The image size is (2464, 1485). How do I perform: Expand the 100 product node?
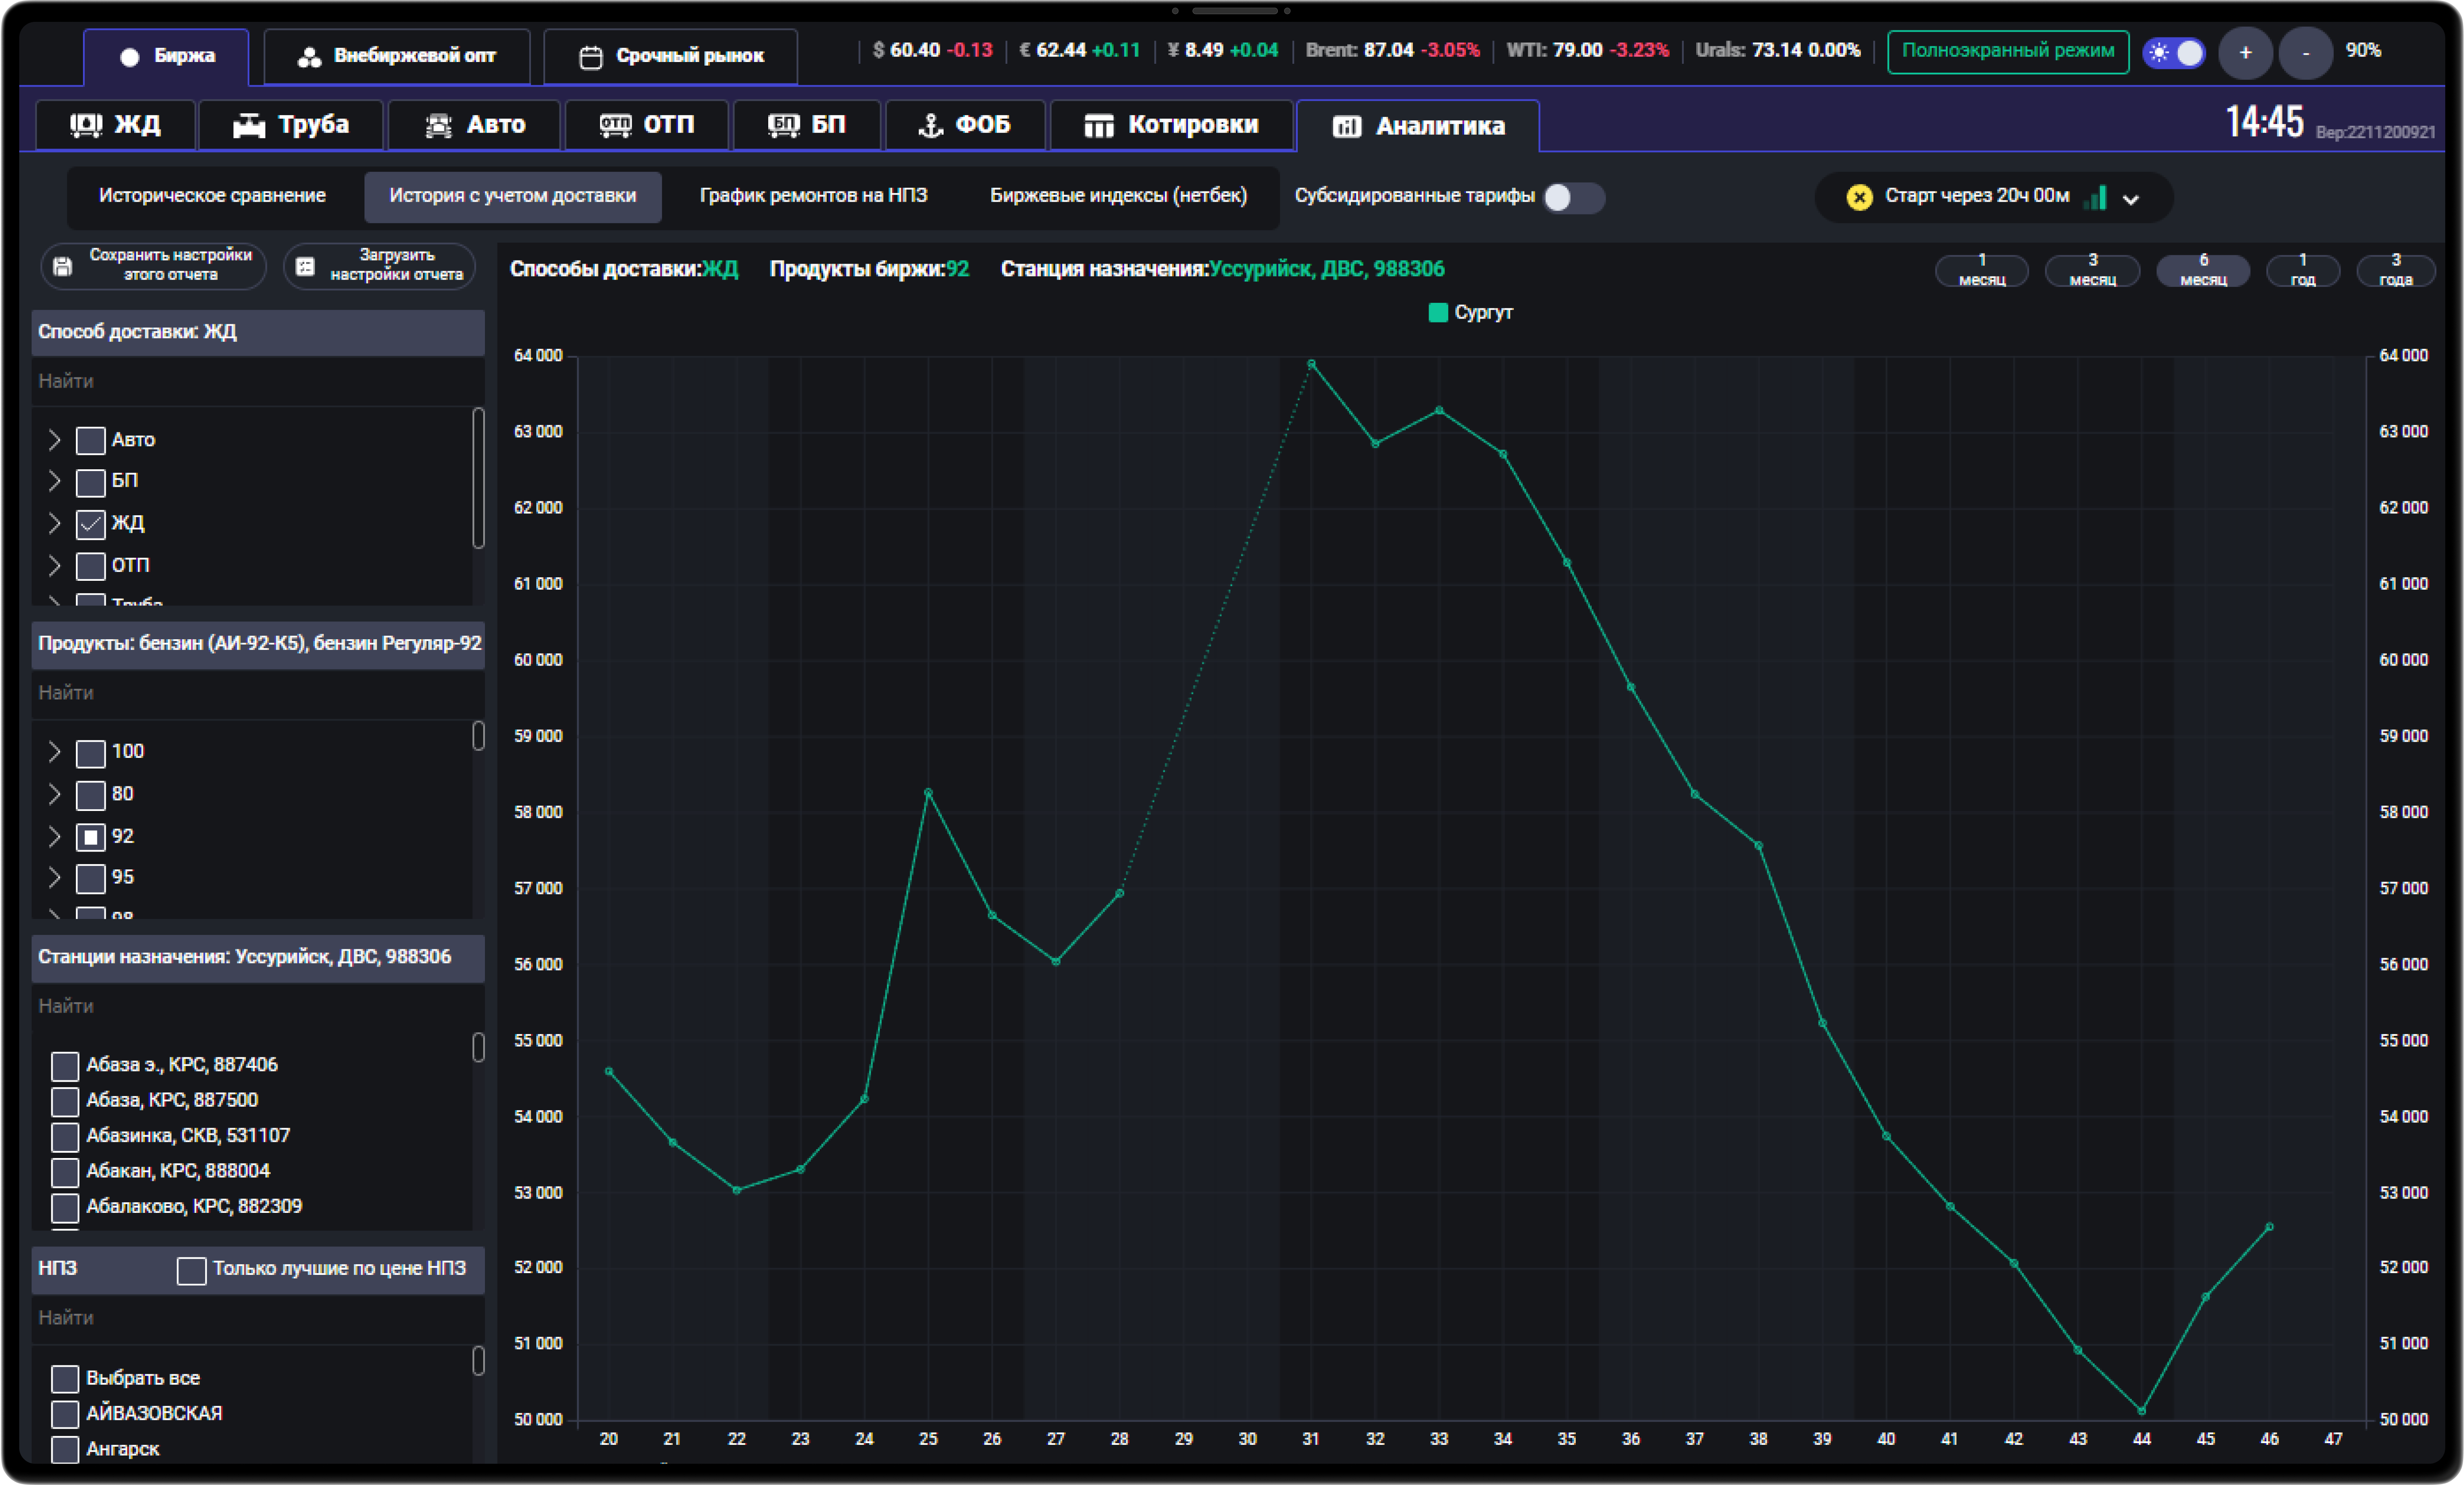click(x=54, y=752)
